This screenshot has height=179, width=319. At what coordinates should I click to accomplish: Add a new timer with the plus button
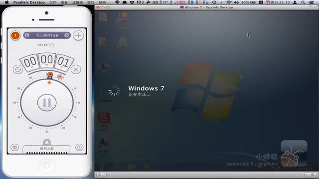click(78, 35)
